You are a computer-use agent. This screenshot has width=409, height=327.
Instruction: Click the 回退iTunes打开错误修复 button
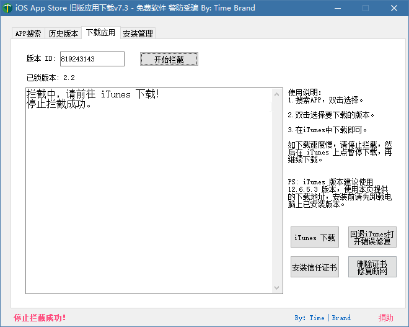[x=372, y=237]
